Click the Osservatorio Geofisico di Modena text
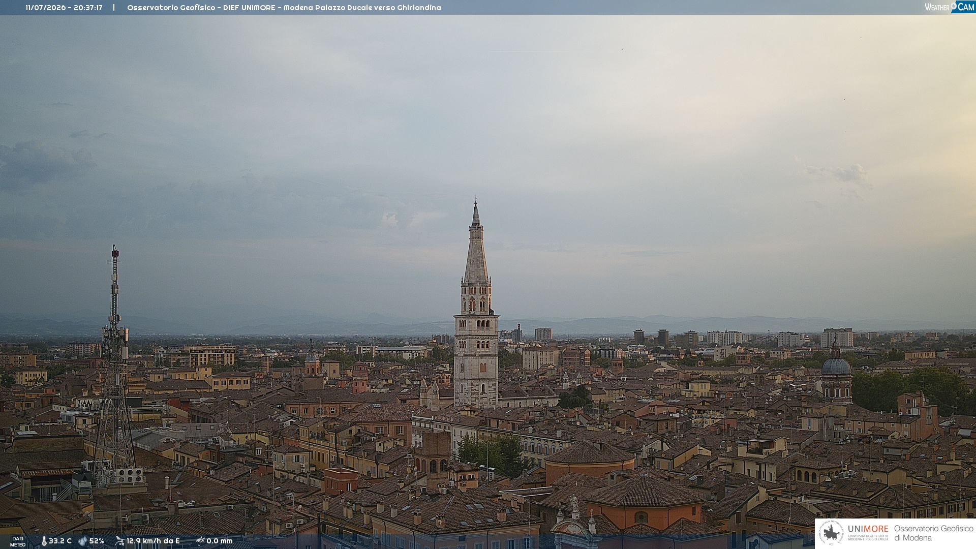976x549 pixels. point(933,533)
